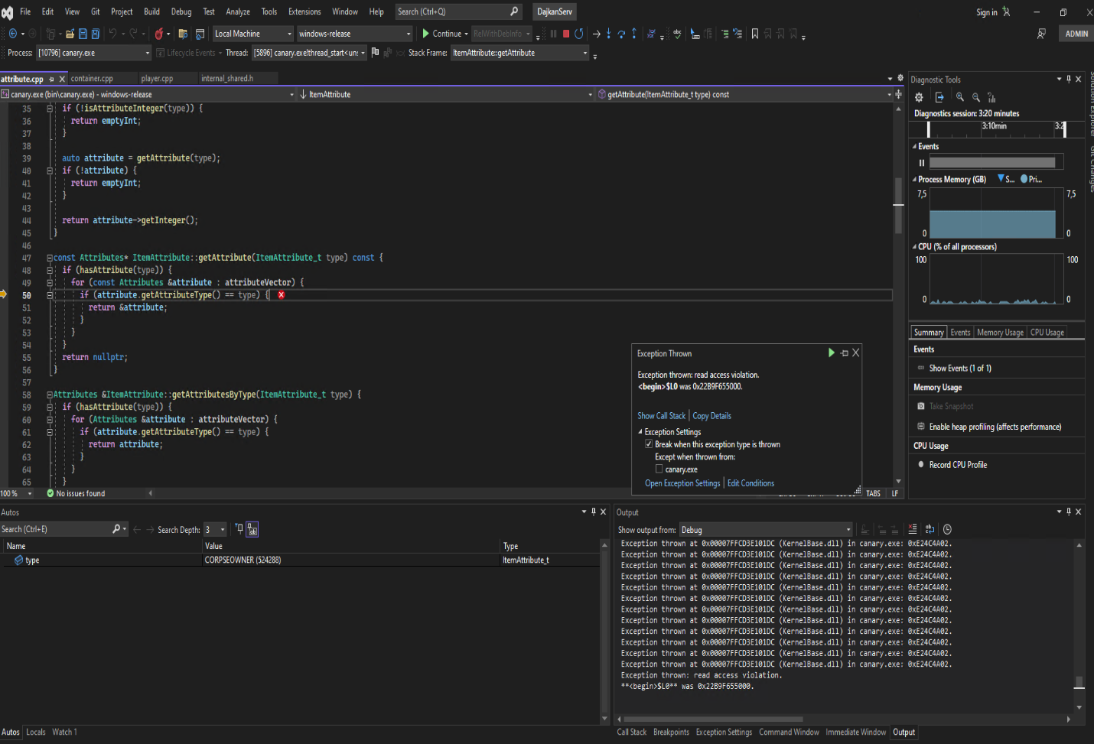Click Show Call Stack in the exception popup
The width and height of the screenshot is (1094, 744).
[x=659, y=415]
